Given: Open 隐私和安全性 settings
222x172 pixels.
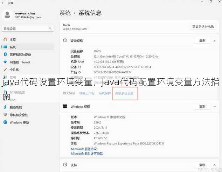Looking at the screenshot, I should 28,115.
